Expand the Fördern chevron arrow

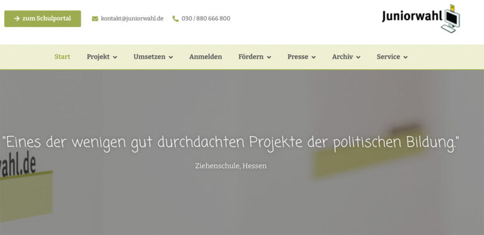pyautogui.click(x=269, y=57)
